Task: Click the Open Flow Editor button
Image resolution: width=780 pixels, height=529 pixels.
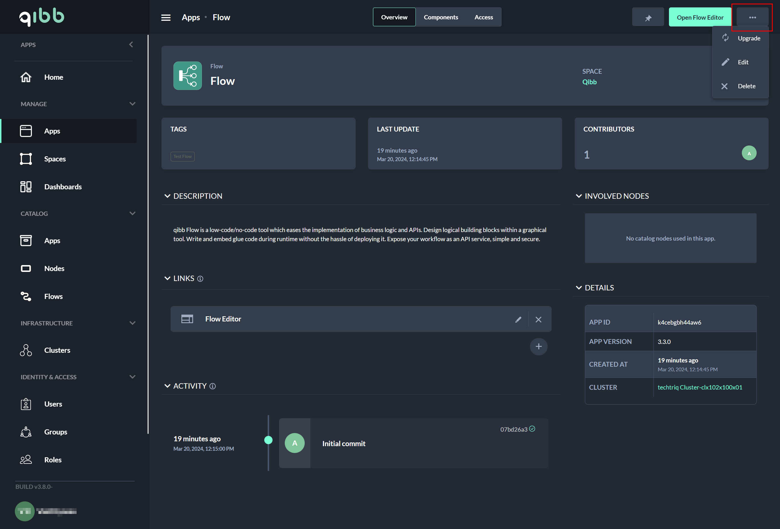Action: [x=700, y=17]
